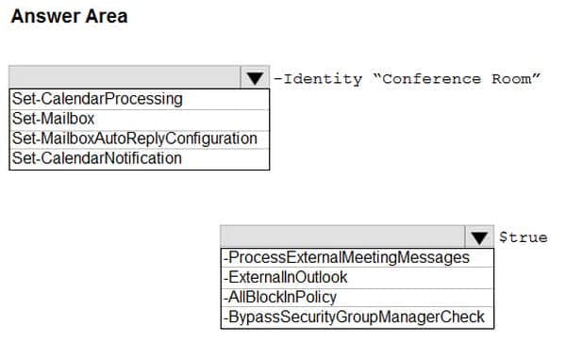Click the -Identity "Conference Room" text
The image size is (566, 358).
[x=408, y=79]
